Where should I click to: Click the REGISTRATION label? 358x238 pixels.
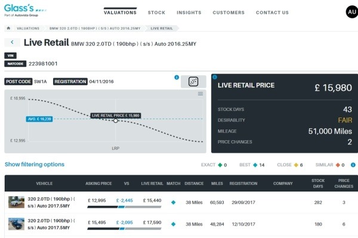70,82
